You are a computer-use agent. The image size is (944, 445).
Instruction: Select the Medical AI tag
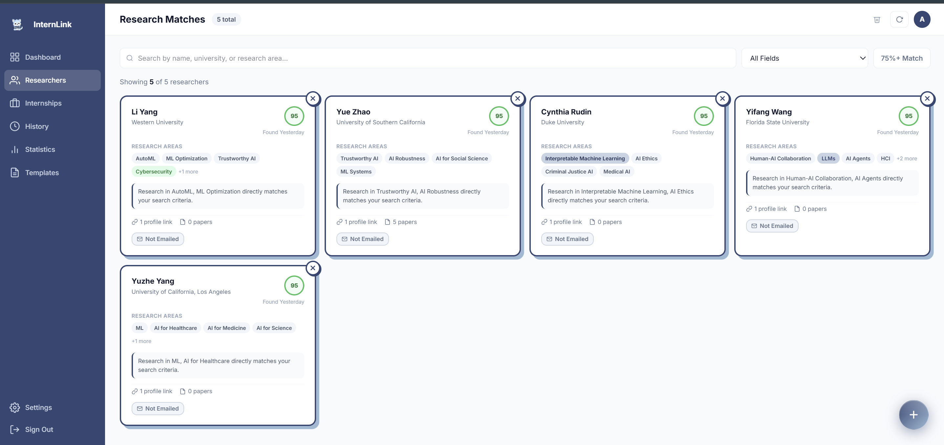pos(616,172)
